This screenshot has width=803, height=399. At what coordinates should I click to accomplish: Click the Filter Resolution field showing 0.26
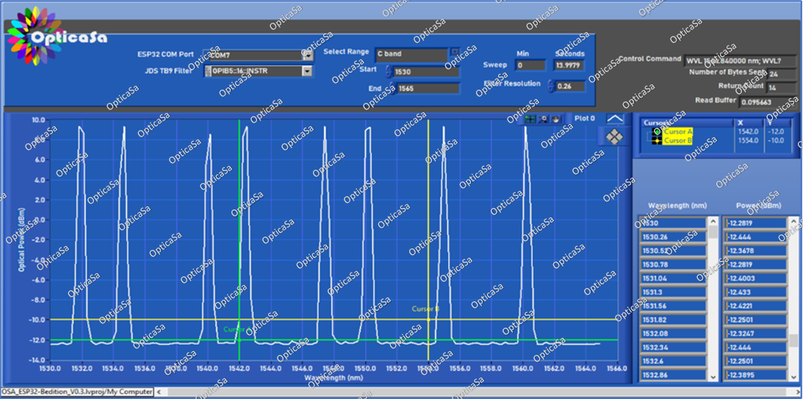571,85
